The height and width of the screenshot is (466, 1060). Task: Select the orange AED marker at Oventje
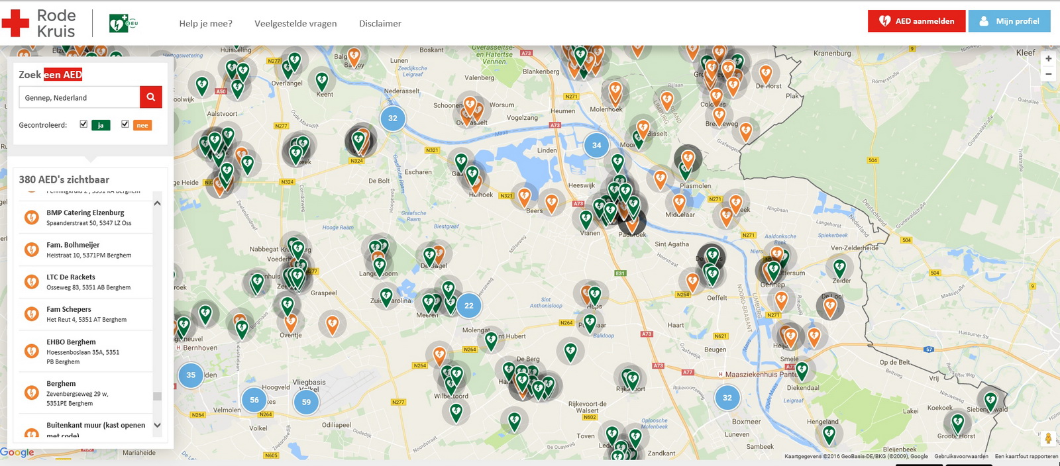coord(290,322)
